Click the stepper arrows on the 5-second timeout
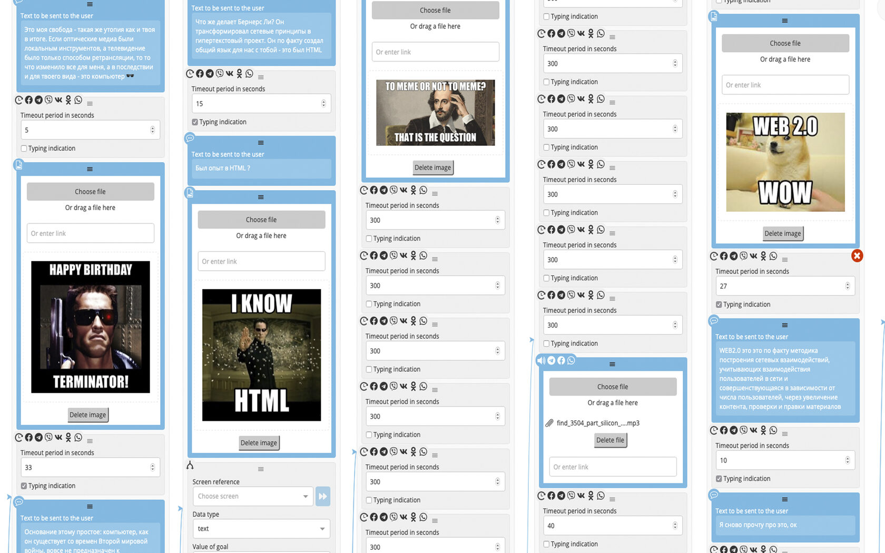The height and width of the screenshot is (553, 885). click(x=152, y=130)
